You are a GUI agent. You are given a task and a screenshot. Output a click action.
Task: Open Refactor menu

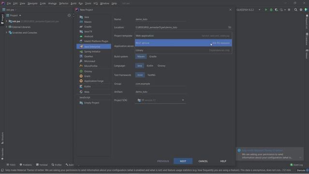pos(64,3)
